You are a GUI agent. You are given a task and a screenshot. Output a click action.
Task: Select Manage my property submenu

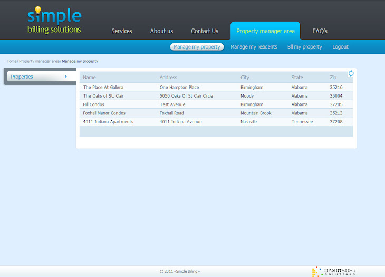pos(197,47)
